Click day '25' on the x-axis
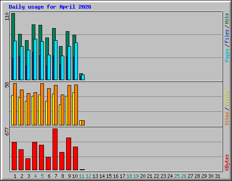 click(177, 176)
